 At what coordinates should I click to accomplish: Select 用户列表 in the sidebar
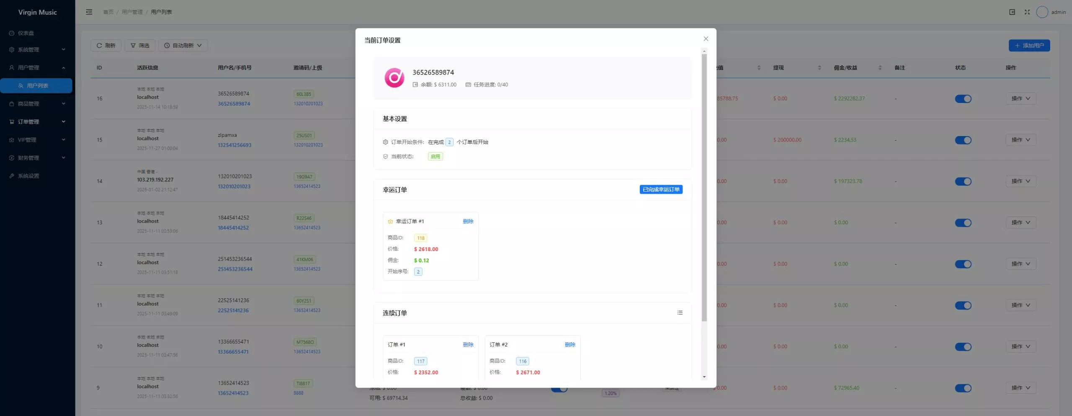(x=37, y=86)
